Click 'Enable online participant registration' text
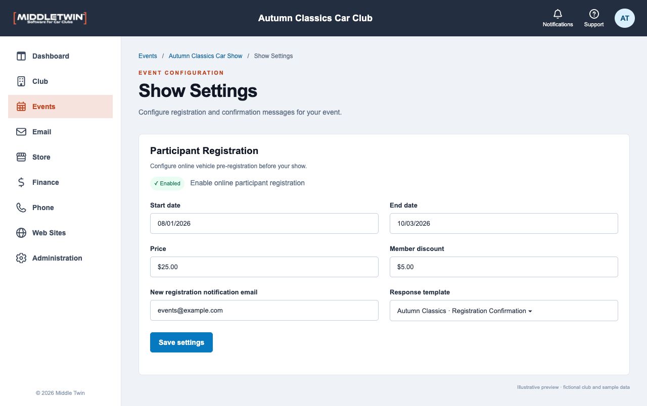647x406 pixels. (x=248, y=183)
